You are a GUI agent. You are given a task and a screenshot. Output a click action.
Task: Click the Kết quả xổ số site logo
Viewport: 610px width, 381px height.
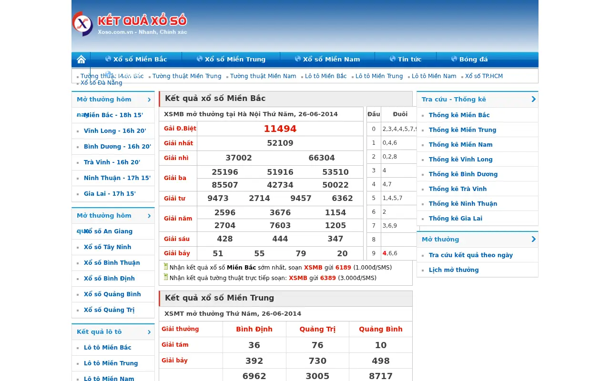[x=130, y=24]
